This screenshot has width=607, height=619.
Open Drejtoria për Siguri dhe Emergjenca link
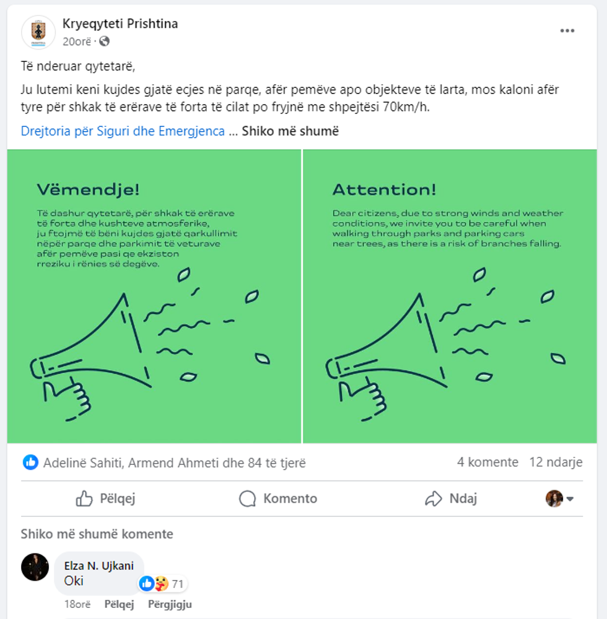click(123, 131)
